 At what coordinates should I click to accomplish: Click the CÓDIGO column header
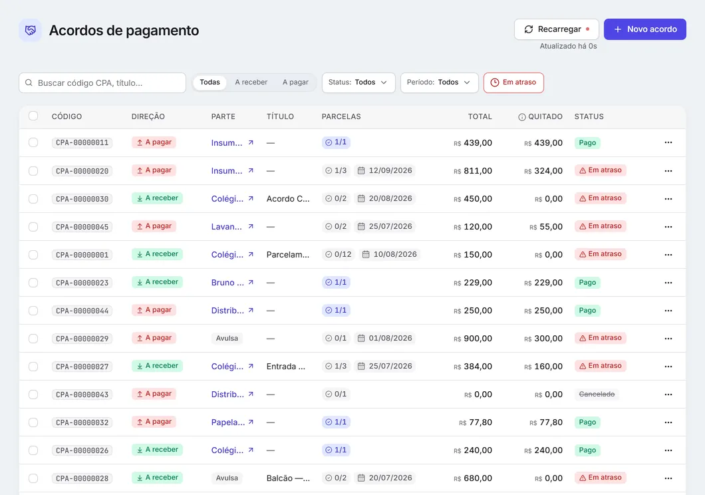(x=67, y=116)
